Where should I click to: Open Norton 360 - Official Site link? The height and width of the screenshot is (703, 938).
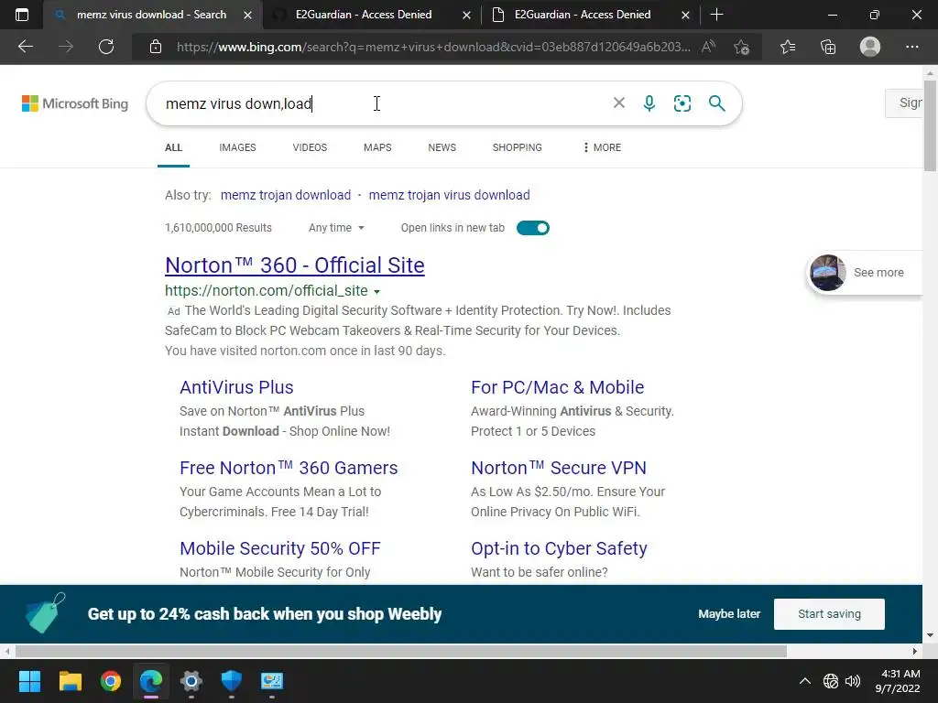coord(295,265)
